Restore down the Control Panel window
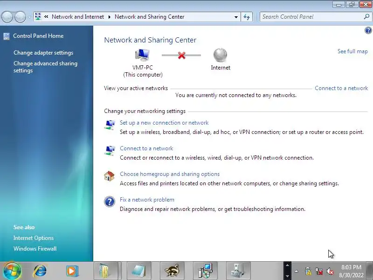Viewport: 373px width, 280px height. tap(352, 5)
